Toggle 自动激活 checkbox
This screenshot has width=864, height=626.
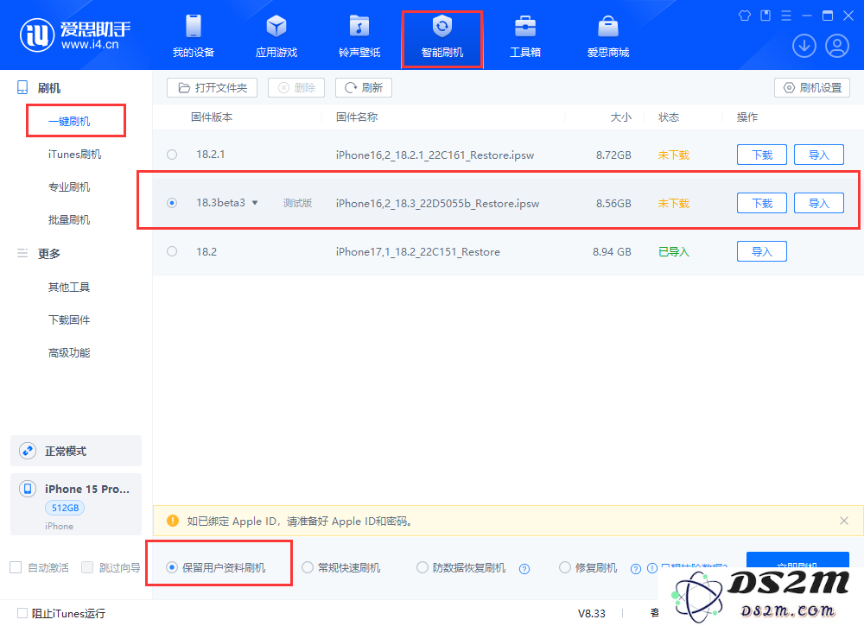click(x=16, y=567)
